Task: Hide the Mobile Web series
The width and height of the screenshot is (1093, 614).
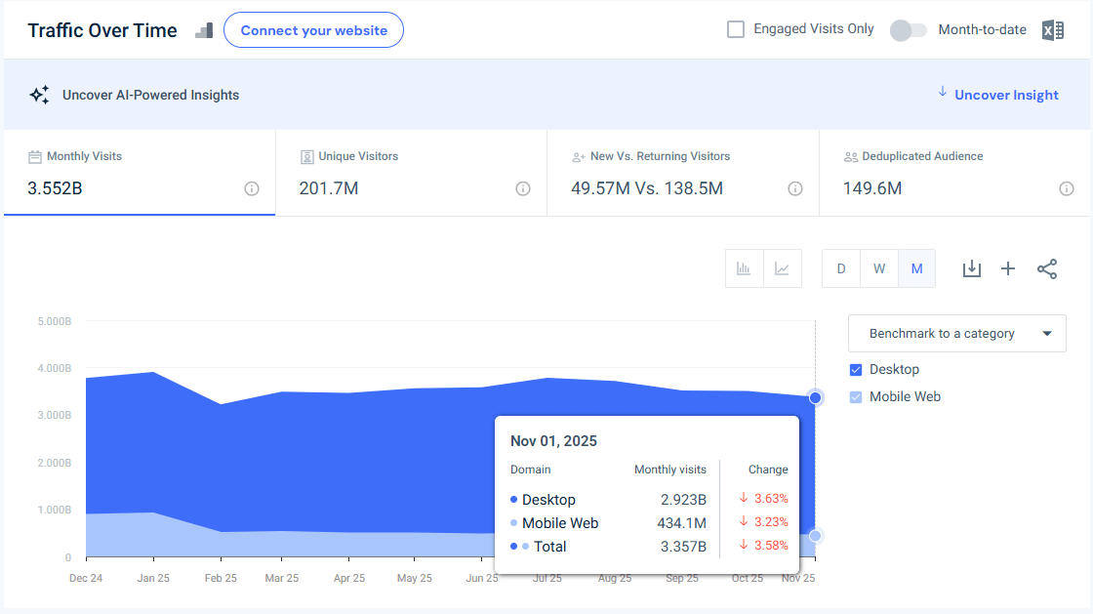Action: coord(854,396)
